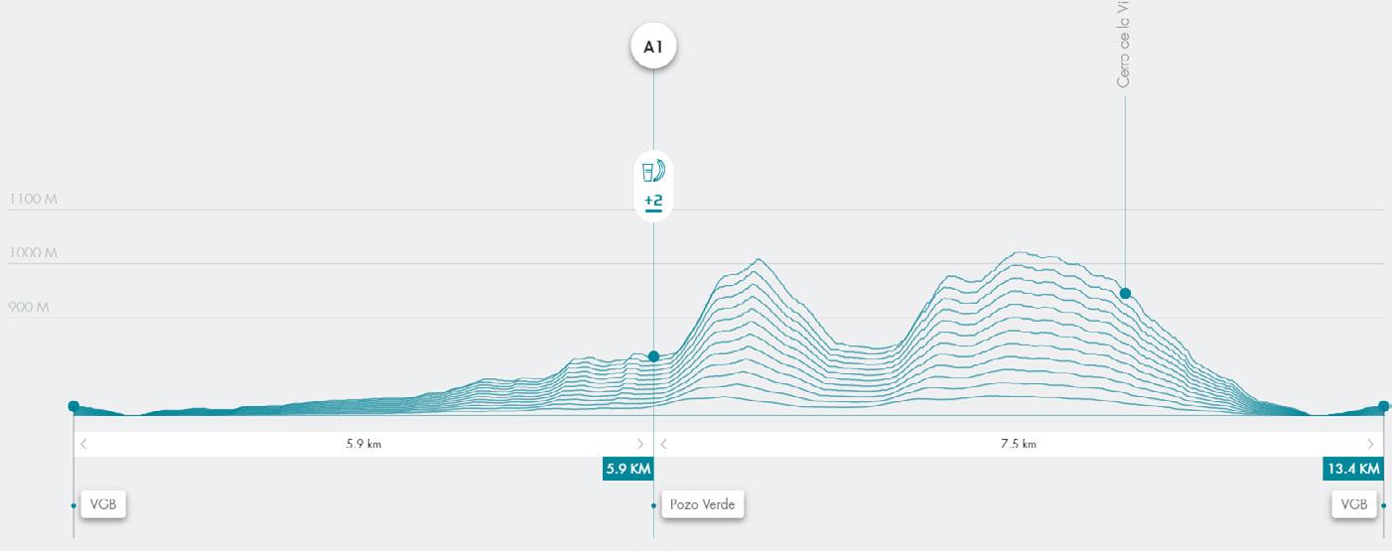
Task: Click the small dot beside Pozo Verde label
Action: (653, 505)
